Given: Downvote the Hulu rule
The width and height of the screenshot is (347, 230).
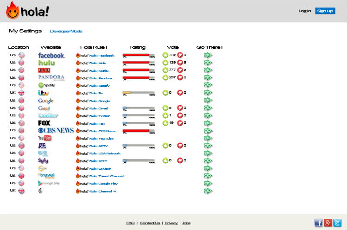Looking at the screenshot, I should tap(180, 63).
